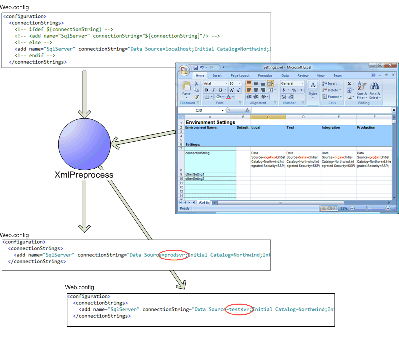Toggle Wrap Text button
399x337 pixels.
[x=270, y=83]
